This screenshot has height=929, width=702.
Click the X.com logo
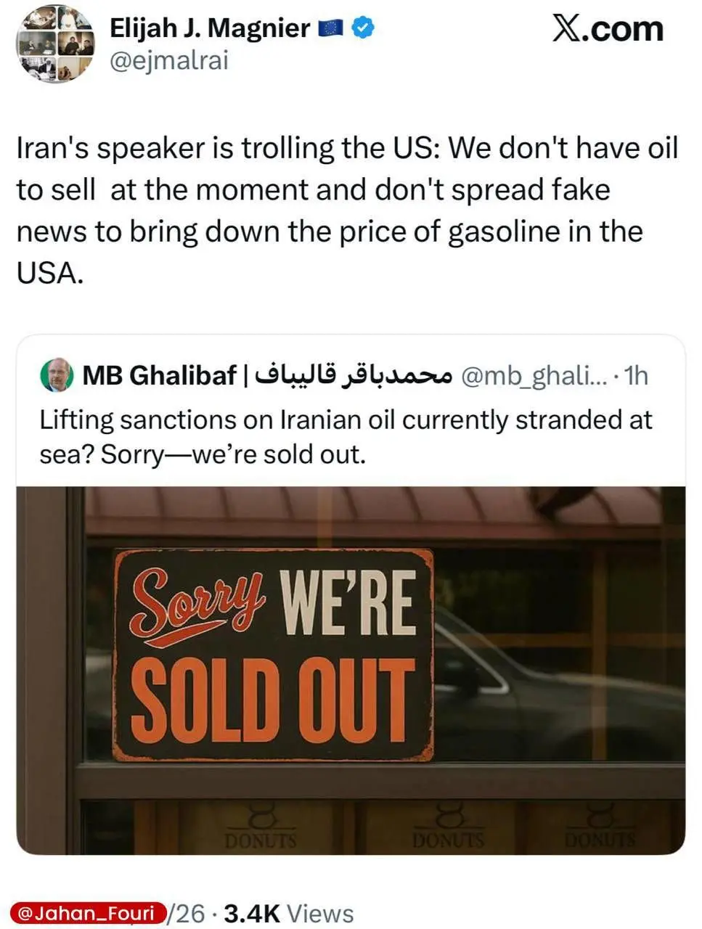608,29
